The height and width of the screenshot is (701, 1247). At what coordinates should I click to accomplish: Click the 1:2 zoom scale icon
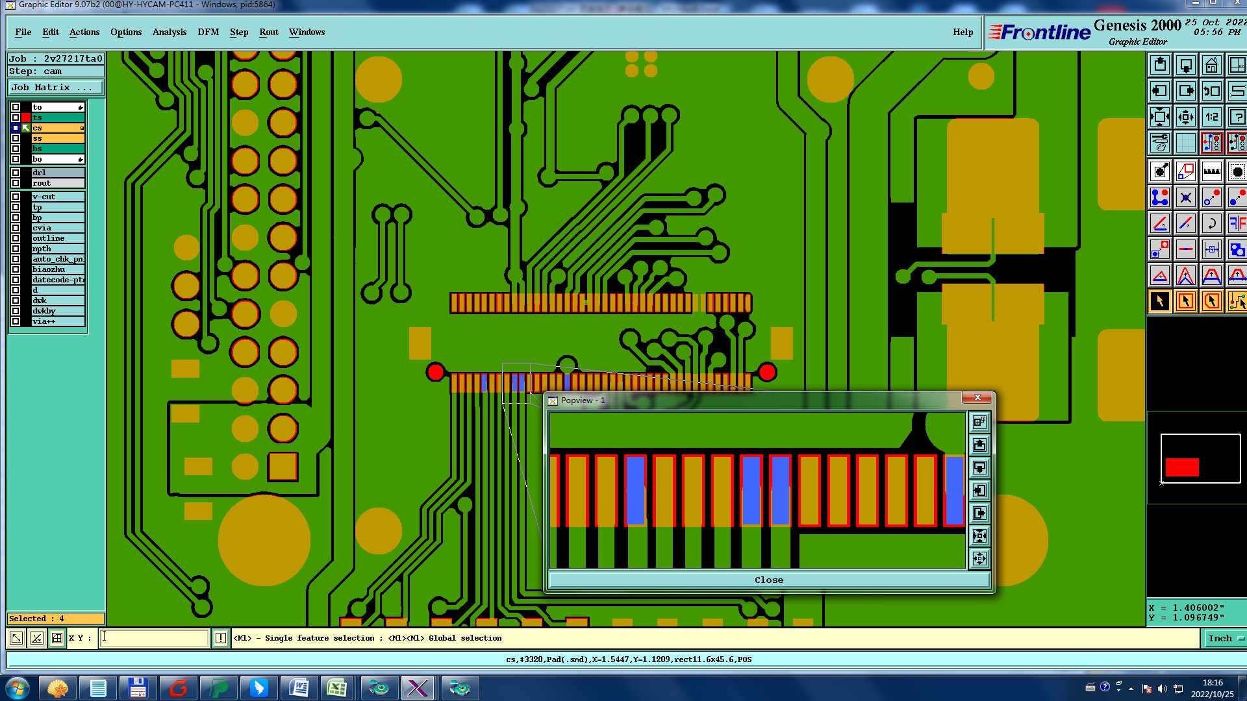click(x=1211, y=117)
